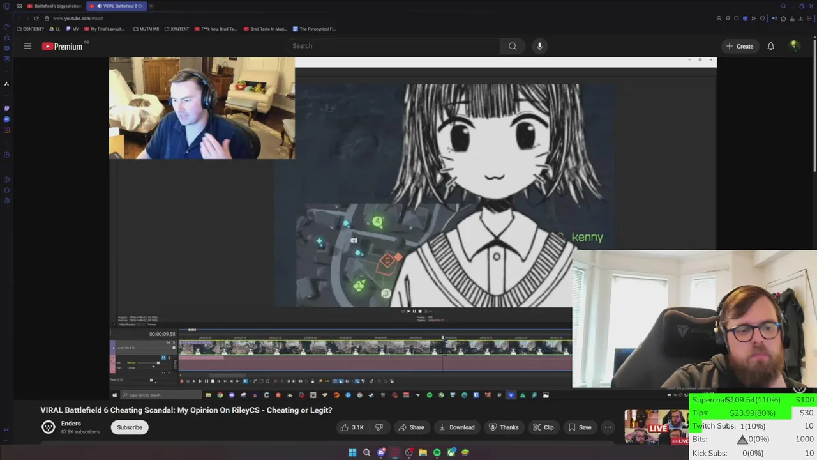
Task: Open The Pyrocynical Fi... bookmark
Action: 314,29
